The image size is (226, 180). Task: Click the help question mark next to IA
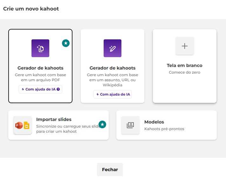pyautogui.click(x=58, y=89)
